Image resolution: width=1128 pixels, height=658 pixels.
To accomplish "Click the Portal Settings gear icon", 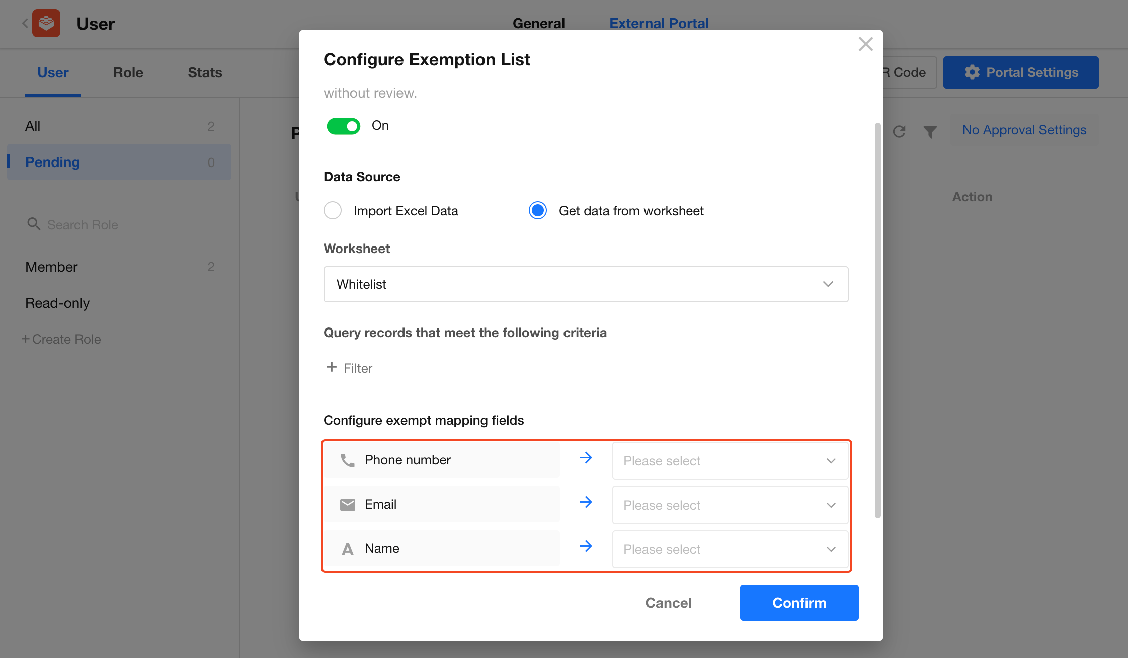I will [x=972, y=72].
